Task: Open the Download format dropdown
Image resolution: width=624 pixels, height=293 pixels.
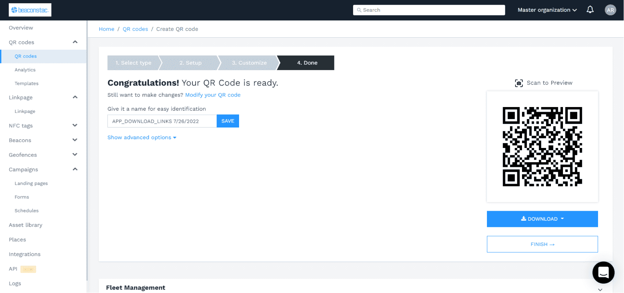Action: pos(542,219)
